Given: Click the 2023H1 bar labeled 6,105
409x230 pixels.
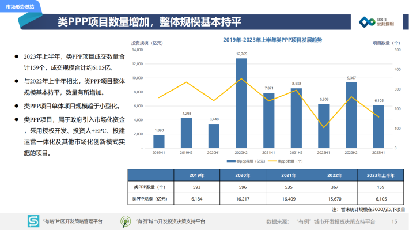Looking at the screenshot, I should (378, 127).
